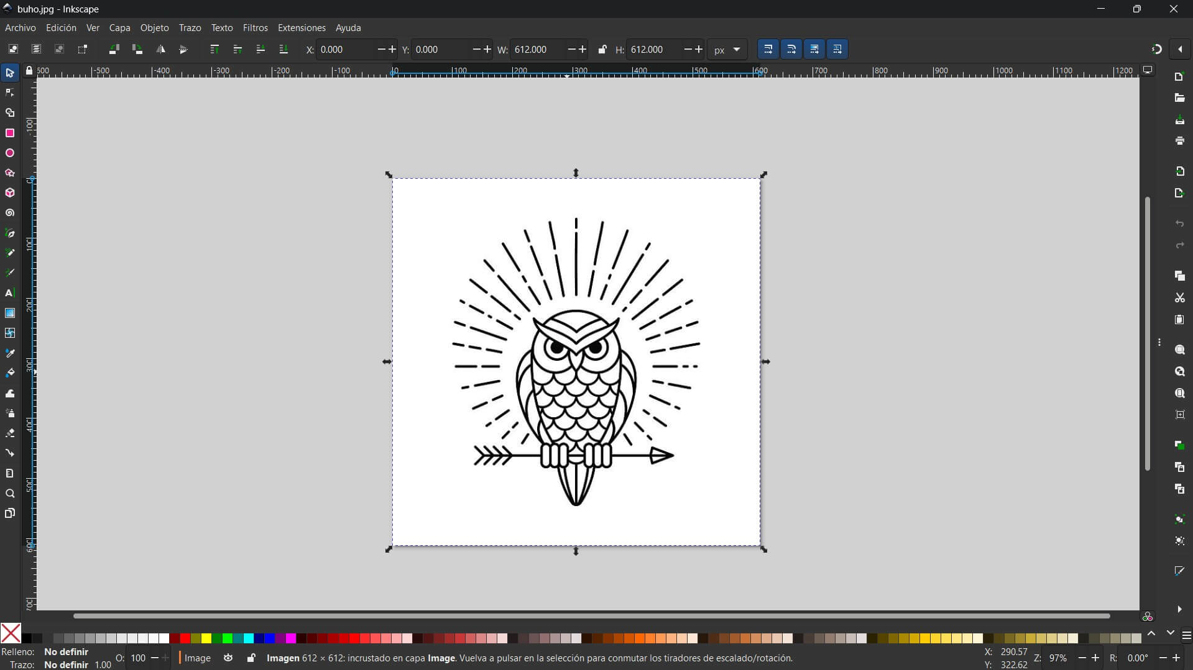Select the Rectangle tool
This screenshot has height=670, width=1193.
(9, 133)
